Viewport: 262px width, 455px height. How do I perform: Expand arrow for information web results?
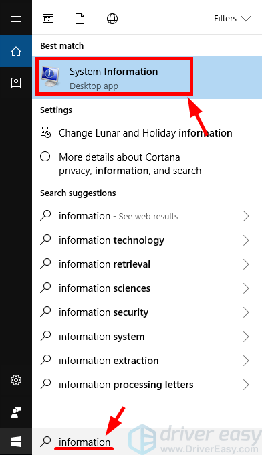coord(246,216)
